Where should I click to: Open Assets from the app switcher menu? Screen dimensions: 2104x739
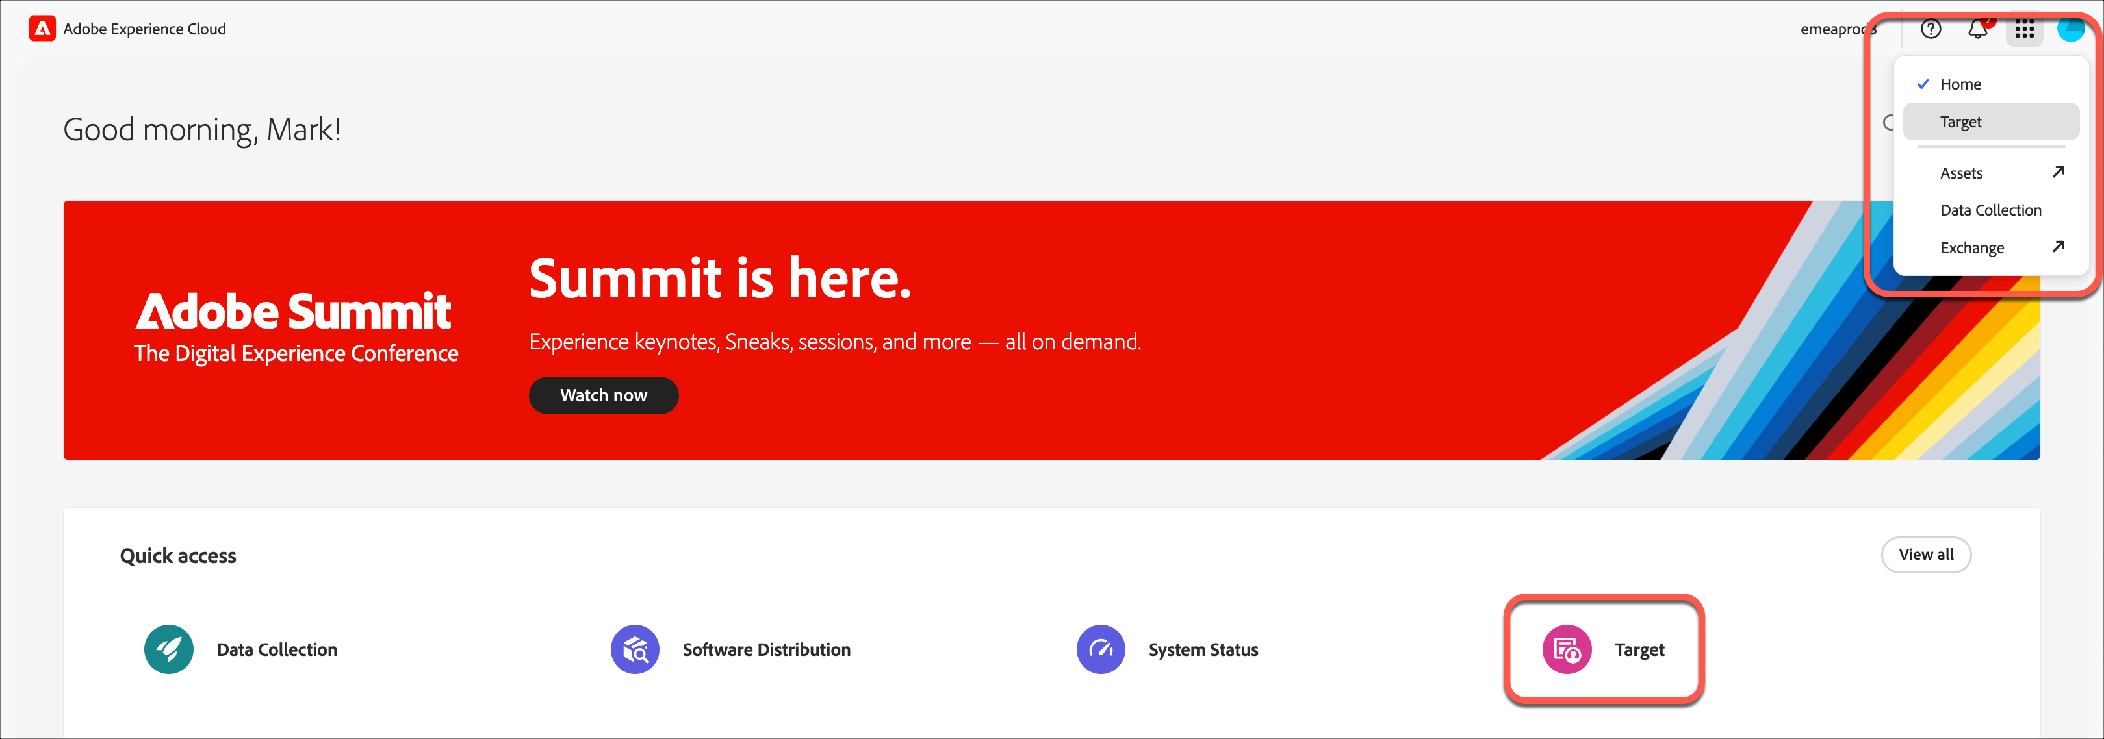(1961, 173)
